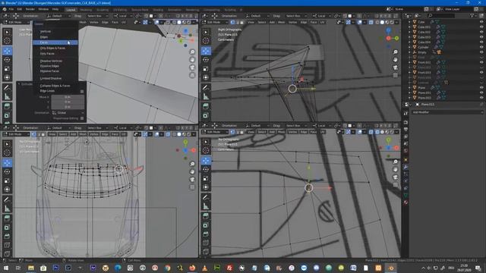
Task: Open Orientation Default dropdown above Right Orthographic viewport
Action: click(x=257, y=16)
